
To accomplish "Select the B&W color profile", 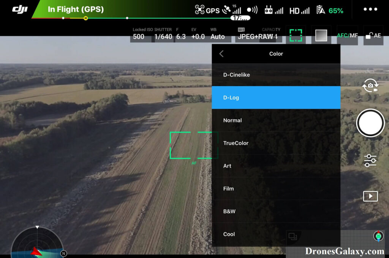I will [x=276, y=211].
